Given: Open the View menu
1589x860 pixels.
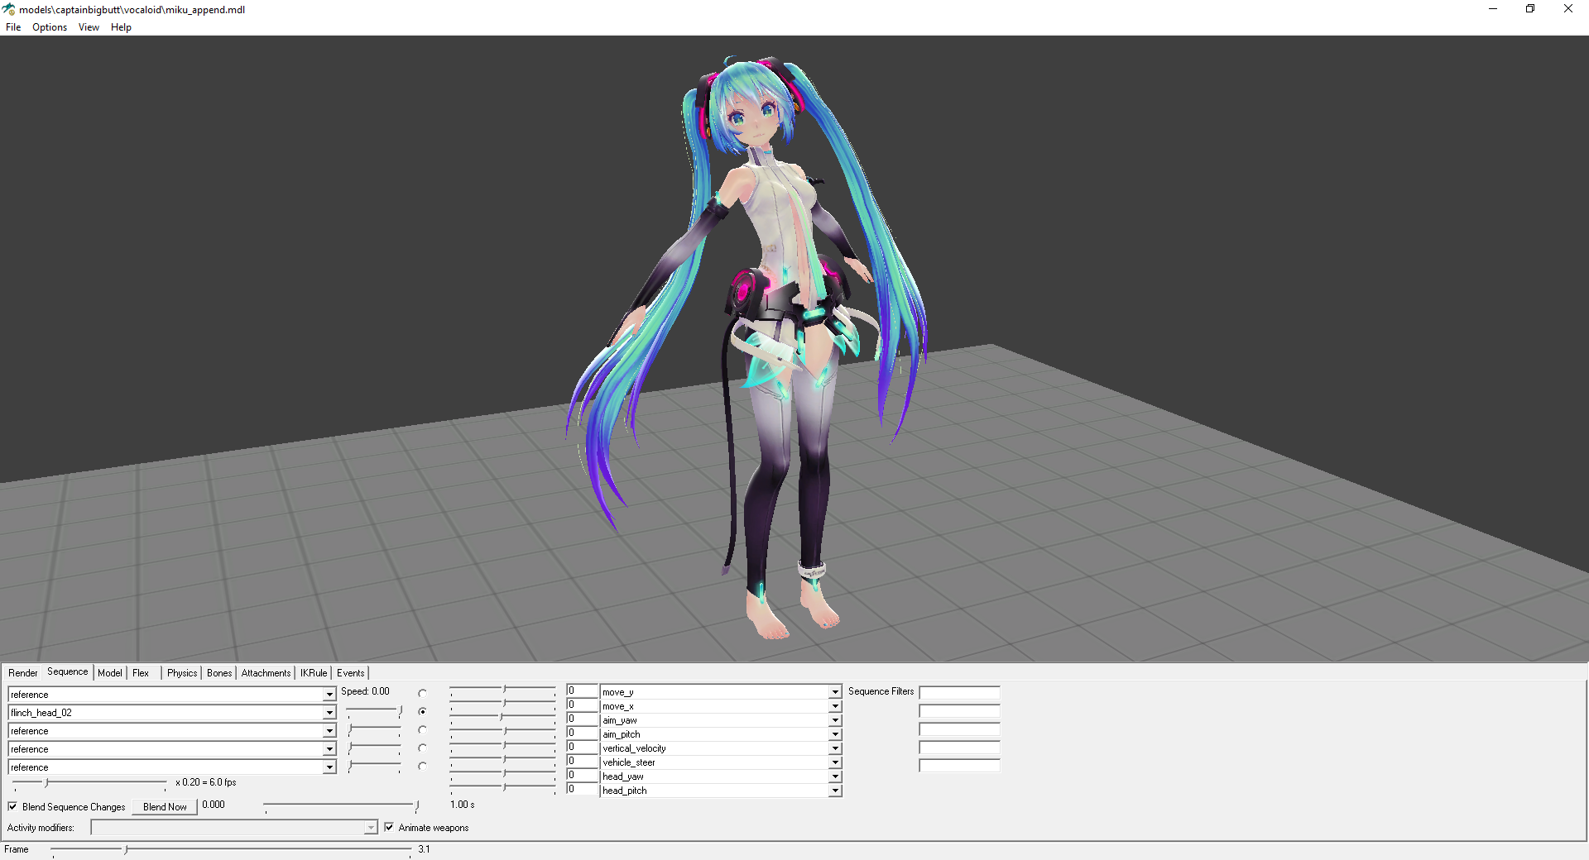Looking at the screenshot, I should coord(89,27).
